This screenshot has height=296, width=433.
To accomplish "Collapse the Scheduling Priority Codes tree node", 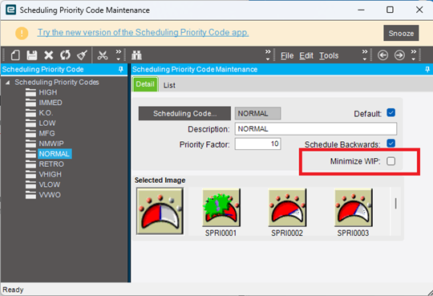I will (x=8, y=83).
